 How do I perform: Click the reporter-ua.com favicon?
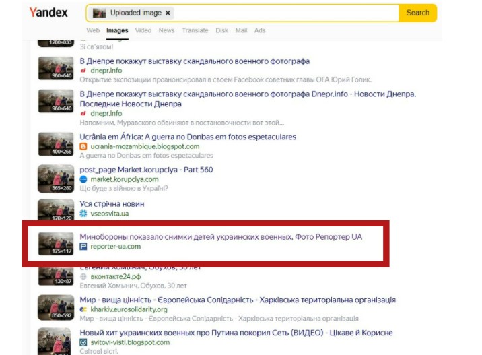pyautogui.click(x=83, y=247)
